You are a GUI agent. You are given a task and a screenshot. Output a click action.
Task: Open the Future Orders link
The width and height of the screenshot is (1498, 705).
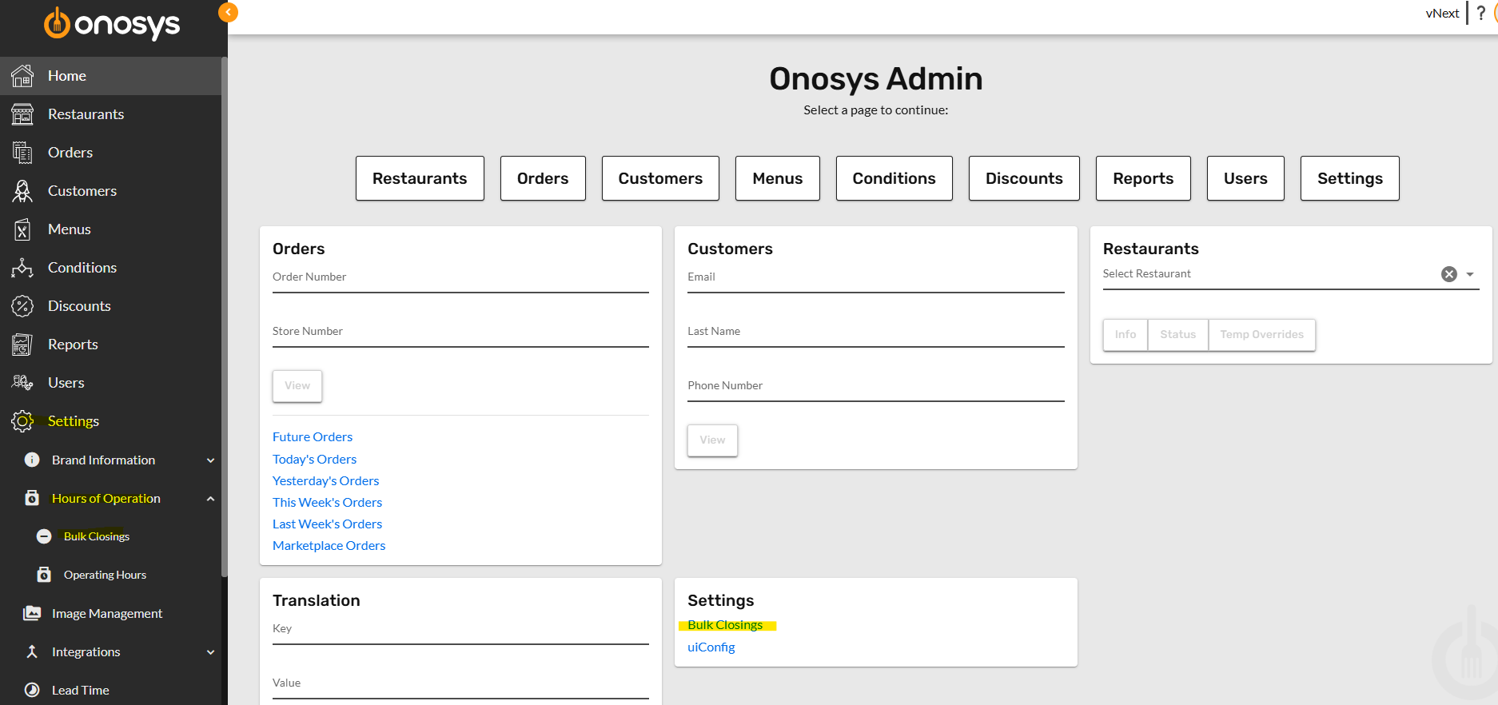(x=313, y=437)
